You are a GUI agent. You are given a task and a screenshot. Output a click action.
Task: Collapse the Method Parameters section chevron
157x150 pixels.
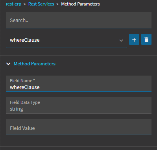click(x=8, y=64)
